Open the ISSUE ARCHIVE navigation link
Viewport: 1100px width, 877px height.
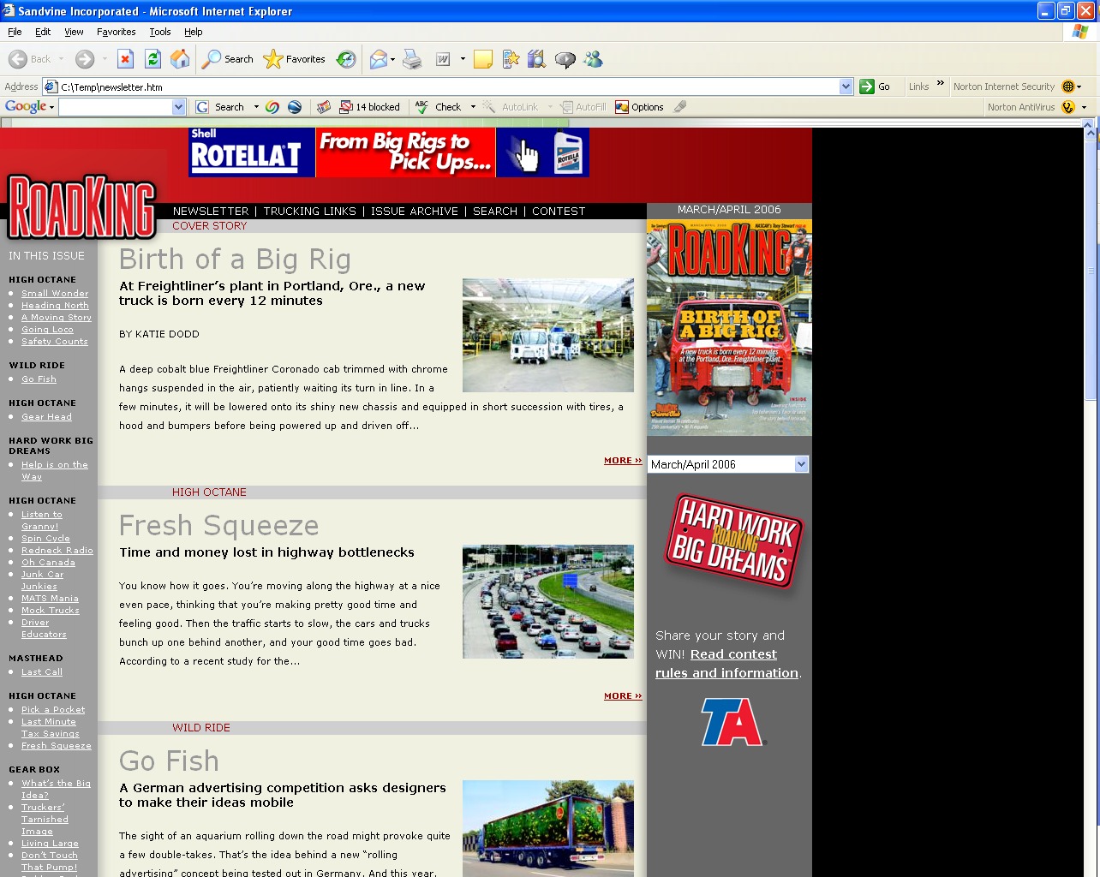[x=414, y=211]
